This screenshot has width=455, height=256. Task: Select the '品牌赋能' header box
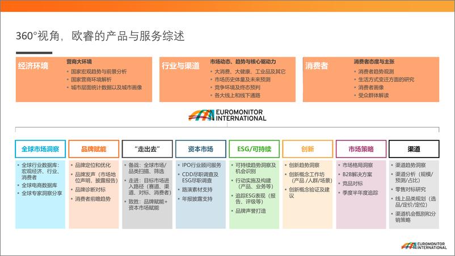coord(94,149)
